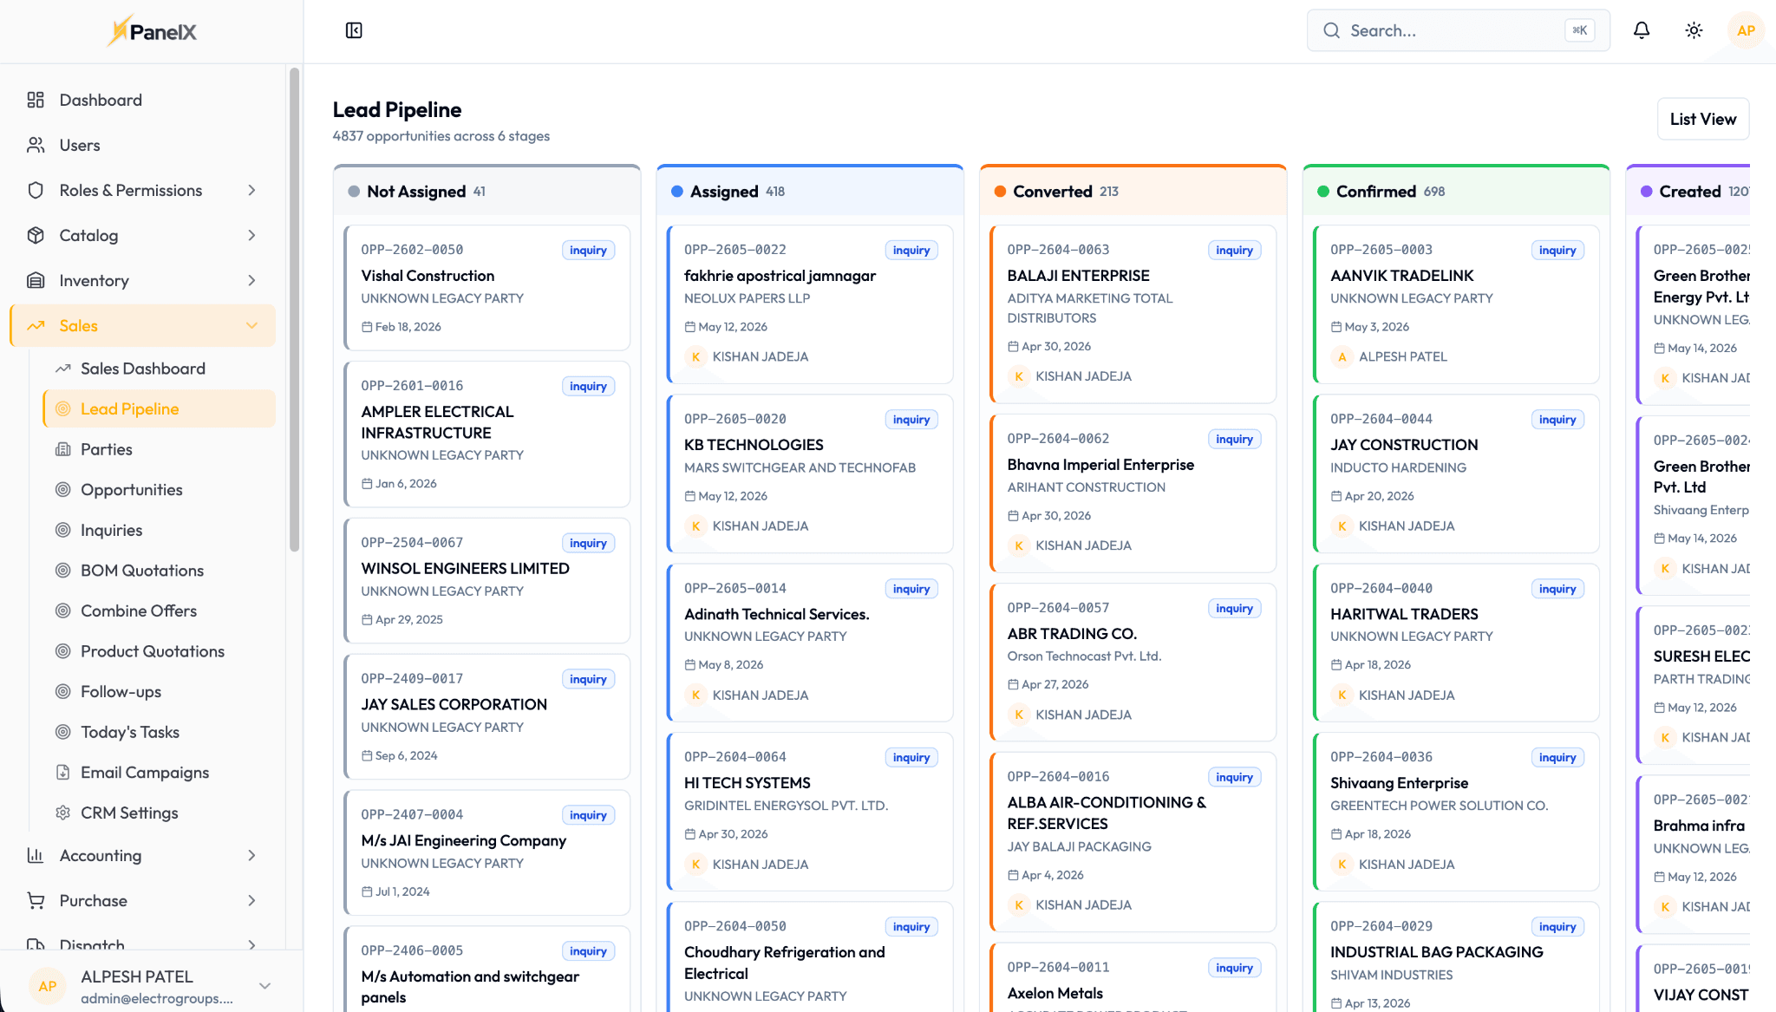Open the AP profile avatar in header
1776x1012 pixels.
pyautogui.click(x=1746, y=30)
